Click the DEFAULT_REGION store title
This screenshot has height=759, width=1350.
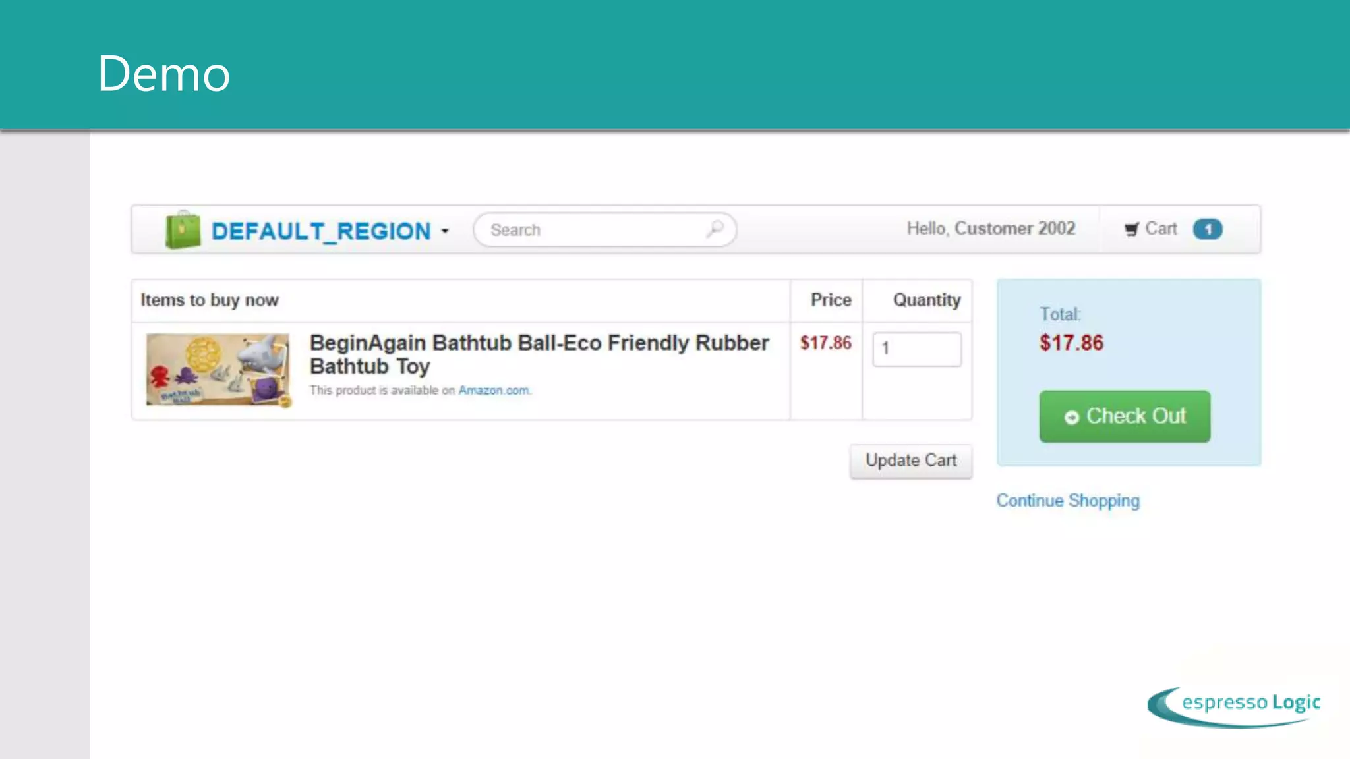pyautogui.click(x=320, y=231)
